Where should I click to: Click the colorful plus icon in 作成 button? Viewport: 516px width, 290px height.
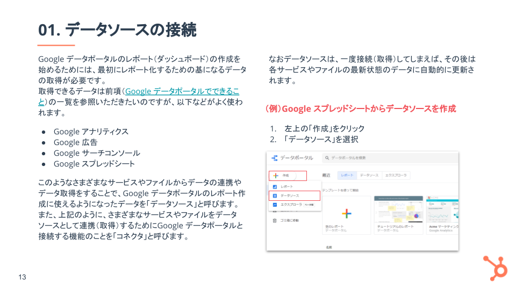click(x=275, y=176)
